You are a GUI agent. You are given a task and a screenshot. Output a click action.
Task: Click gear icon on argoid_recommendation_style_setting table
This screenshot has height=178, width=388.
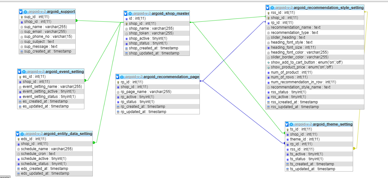pyautogui.click(x=272, y=7)
